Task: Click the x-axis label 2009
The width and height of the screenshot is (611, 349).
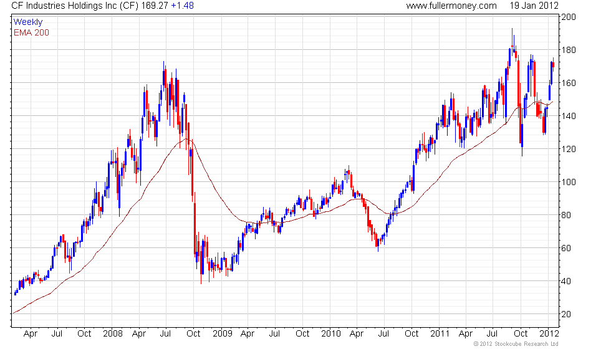Action: click(x=222, y=334)
